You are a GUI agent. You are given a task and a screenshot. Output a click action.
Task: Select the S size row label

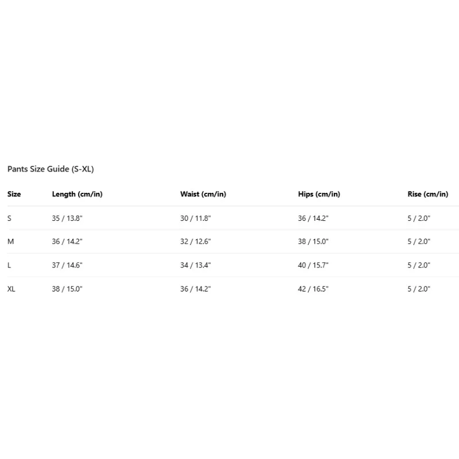[x=9, y=218]
